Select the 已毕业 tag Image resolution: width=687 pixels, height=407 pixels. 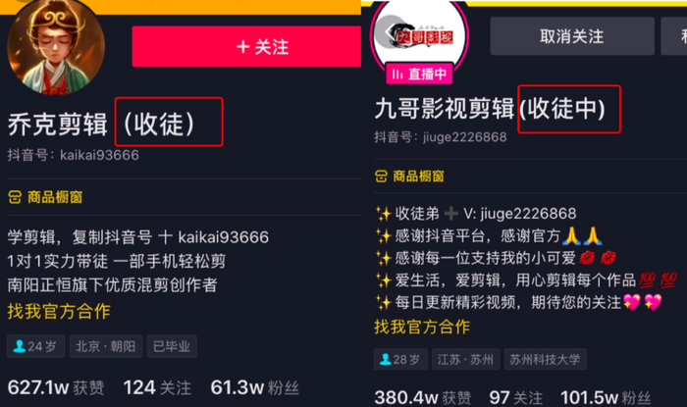click(172, 346)
